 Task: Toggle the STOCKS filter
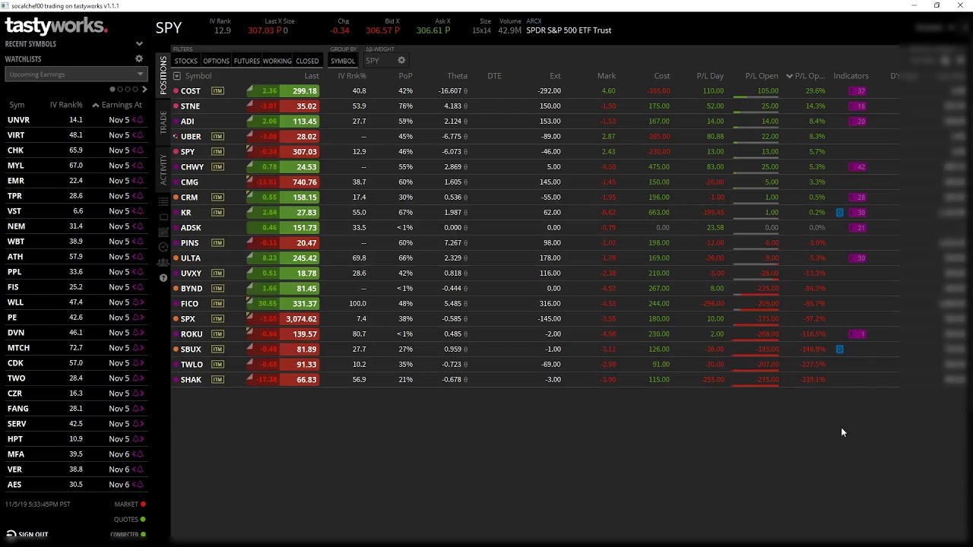[185, 61]
